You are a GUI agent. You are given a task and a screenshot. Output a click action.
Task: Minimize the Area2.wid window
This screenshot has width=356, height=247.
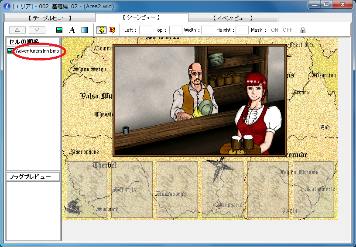pos(315,4)
